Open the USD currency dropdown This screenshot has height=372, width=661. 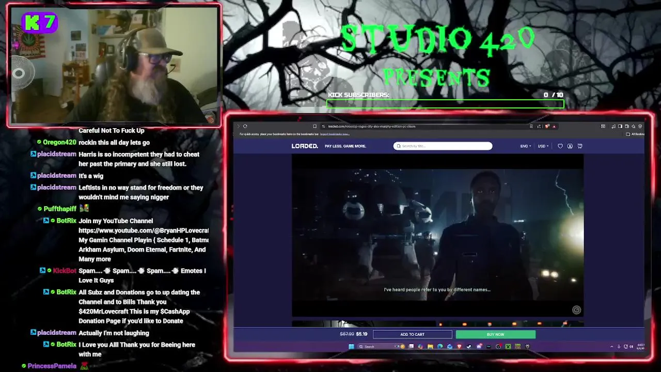pos(543,146)
